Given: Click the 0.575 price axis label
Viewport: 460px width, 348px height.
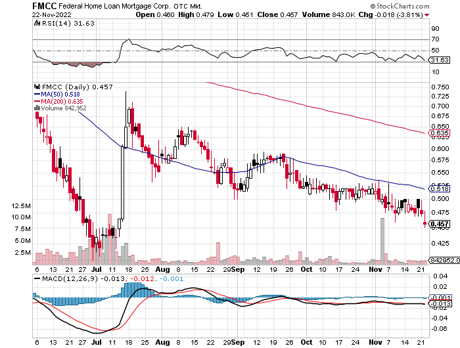Looking at the screenshot, I should 440,160.
